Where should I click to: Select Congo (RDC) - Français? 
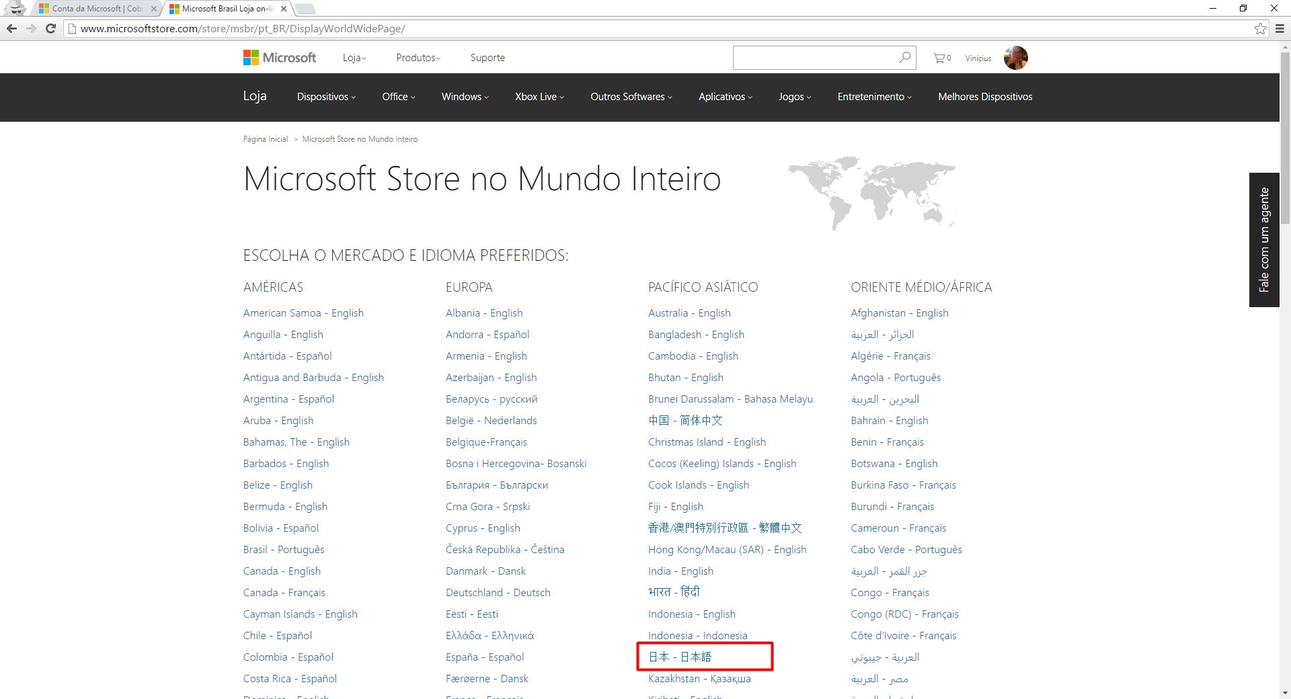coord(904,614)
